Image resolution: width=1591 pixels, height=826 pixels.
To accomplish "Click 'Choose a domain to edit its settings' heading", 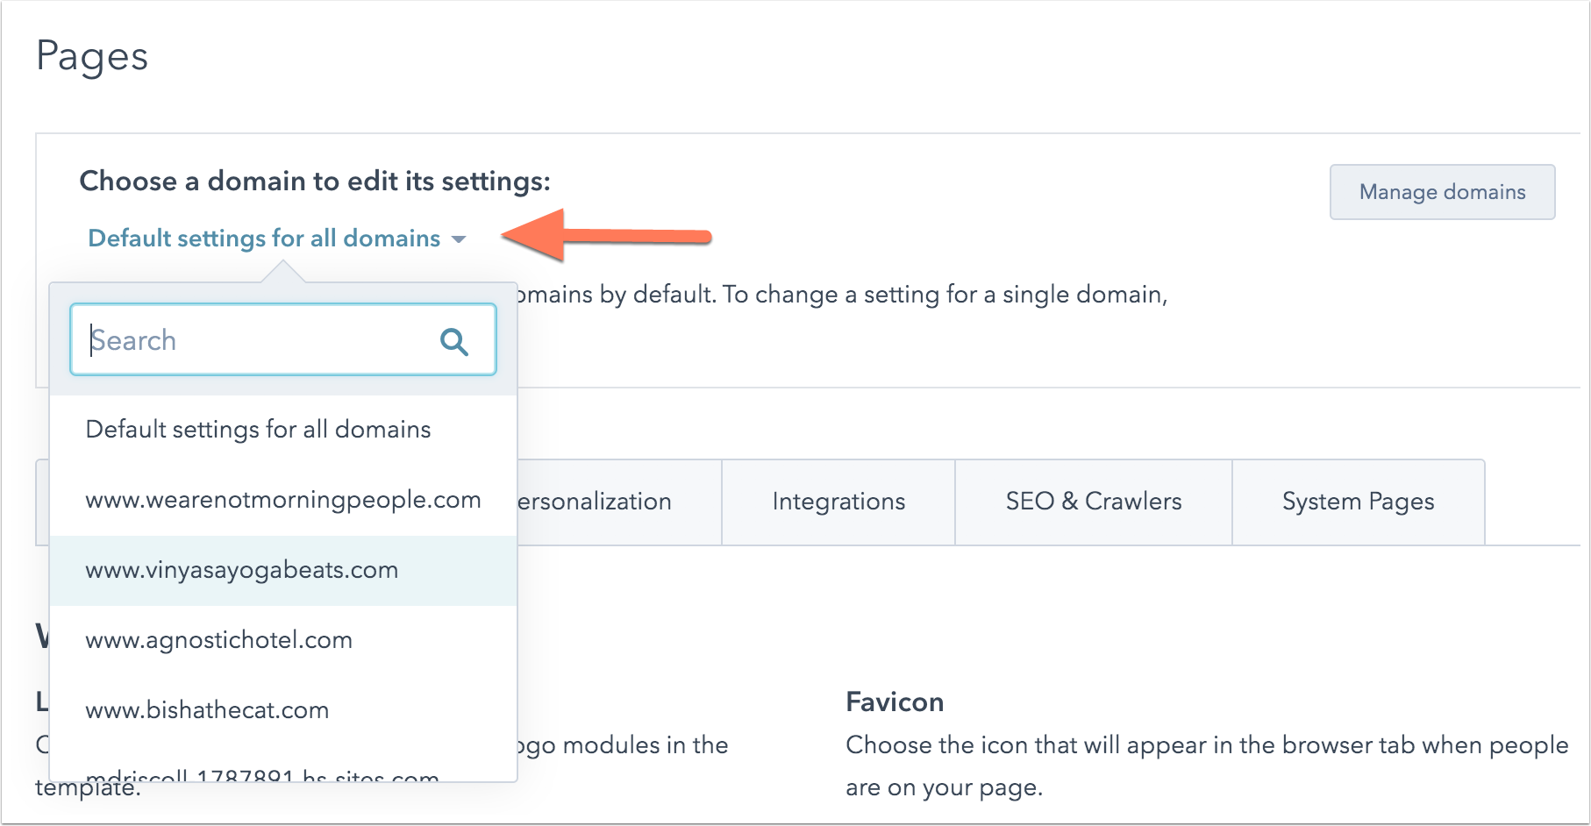I will tap(315, 182).
